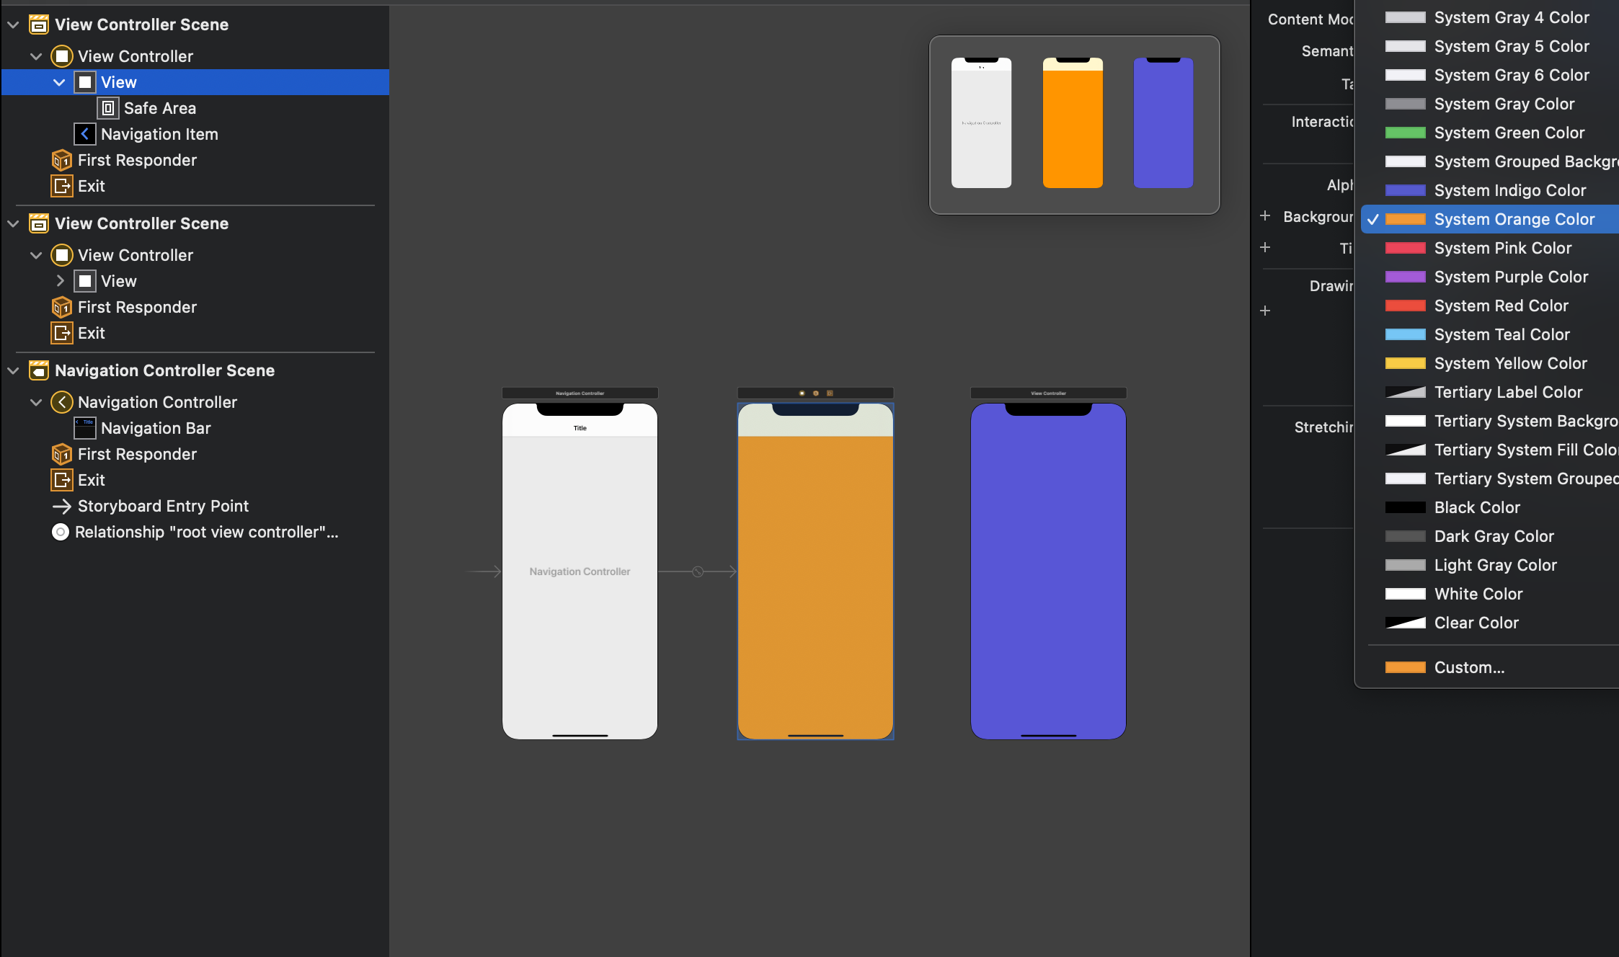Click the System Teal Color swatch

tap(1405, 334)
